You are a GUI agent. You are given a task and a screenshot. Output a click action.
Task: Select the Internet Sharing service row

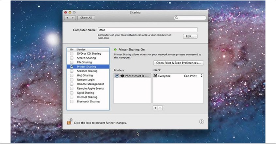point(88,97)
